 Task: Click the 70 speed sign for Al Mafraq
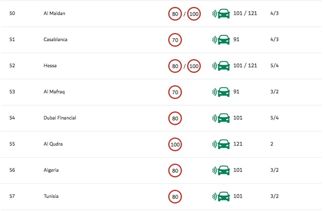click(x=175, y=92)
